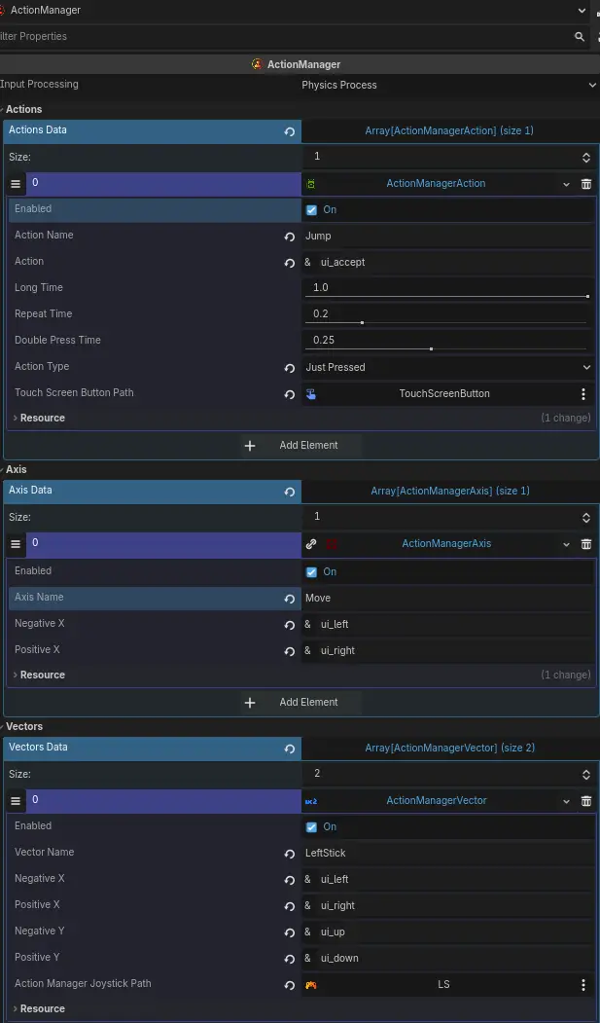Delete the ActionManagerAxis element via trash icon
The image size is (600, 1023).
tap(586, 543)
